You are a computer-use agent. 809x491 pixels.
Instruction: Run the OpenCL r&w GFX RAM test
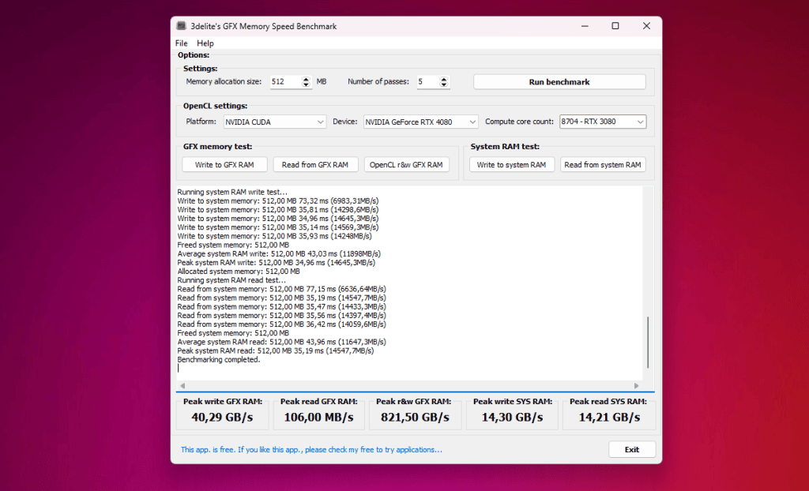406,165
